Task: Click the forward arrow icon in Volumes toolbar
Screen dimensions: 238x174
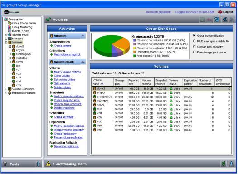Action: click(x=231, y=19)
